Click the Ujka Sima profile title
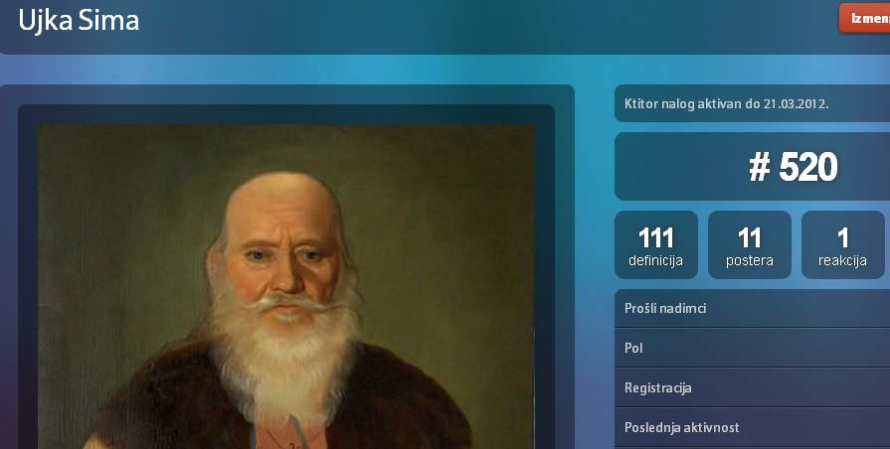The width and height of the screenshot is (890, 449). (x=79, y=21)
